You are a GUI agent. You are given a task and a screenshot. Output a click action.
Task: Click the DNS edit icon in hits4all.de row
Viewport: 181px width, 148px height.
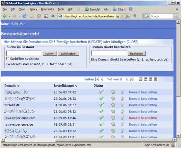point(113,105)
